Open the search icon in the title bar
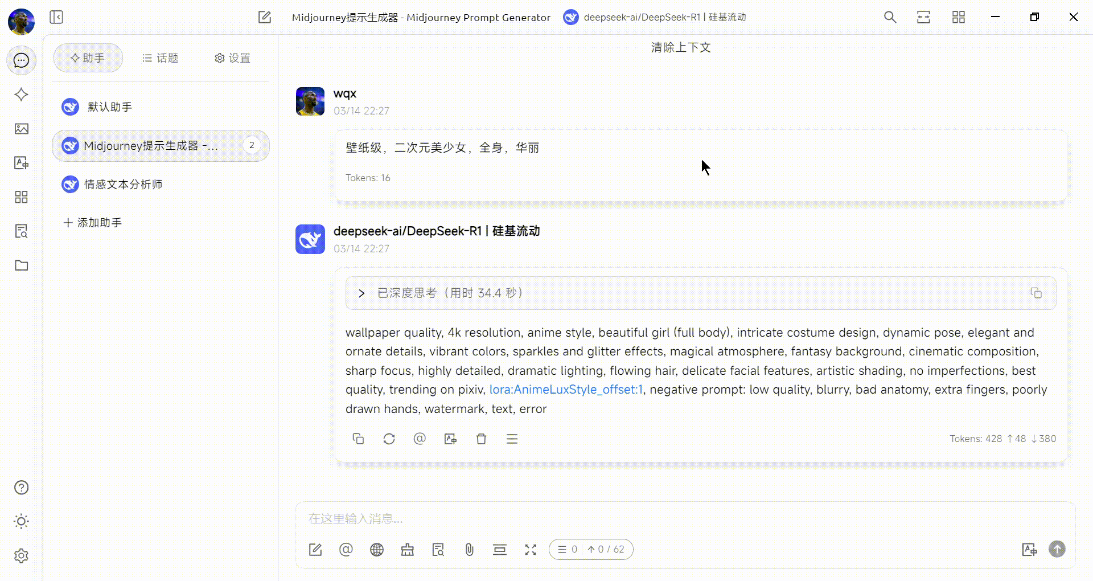The width and height of the screenshot is (1093, 581). (x=890, y=17)
